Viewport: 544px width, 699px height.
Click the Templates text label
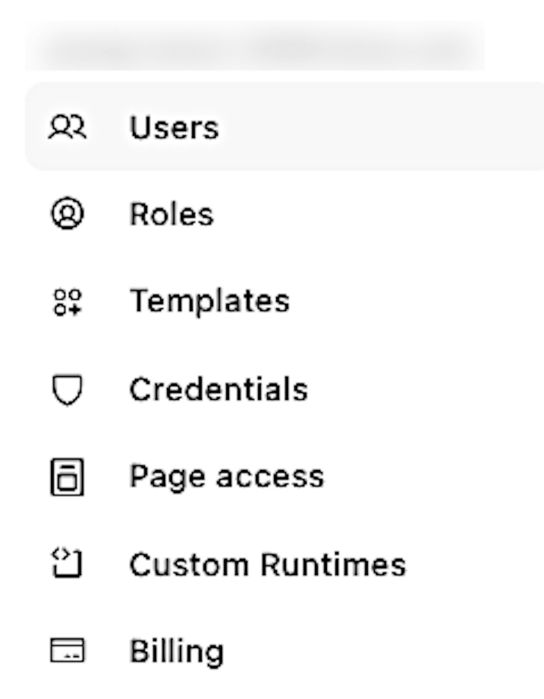pos(210,301)
